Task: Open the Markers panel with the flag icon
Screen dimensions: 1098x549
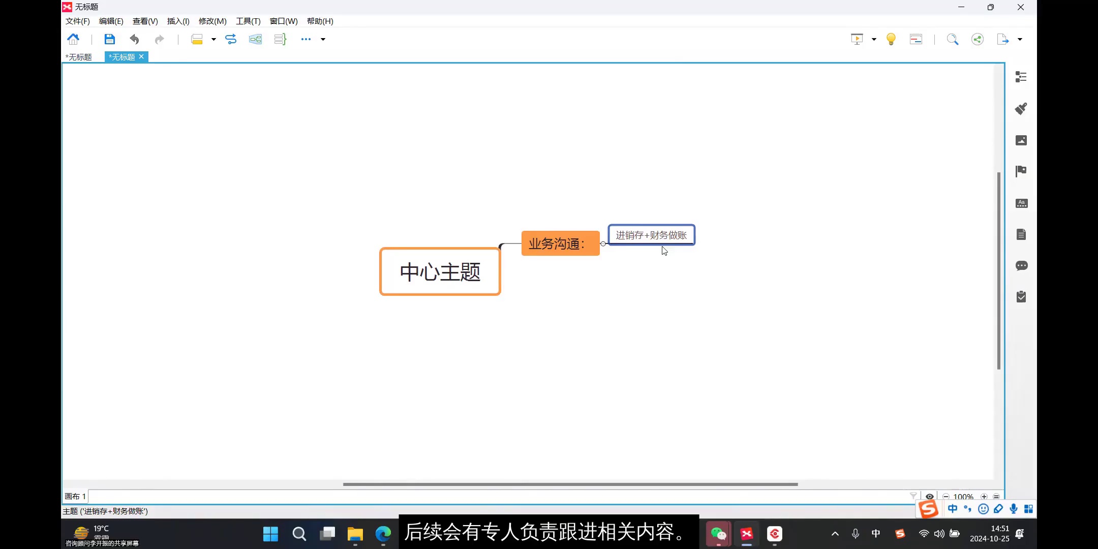Action: [1021, 171]
